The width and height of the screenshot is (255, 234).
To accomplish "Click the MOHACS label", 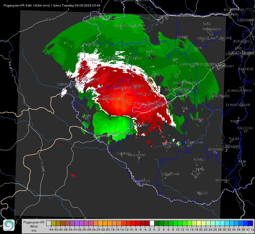I will [223, 180].
